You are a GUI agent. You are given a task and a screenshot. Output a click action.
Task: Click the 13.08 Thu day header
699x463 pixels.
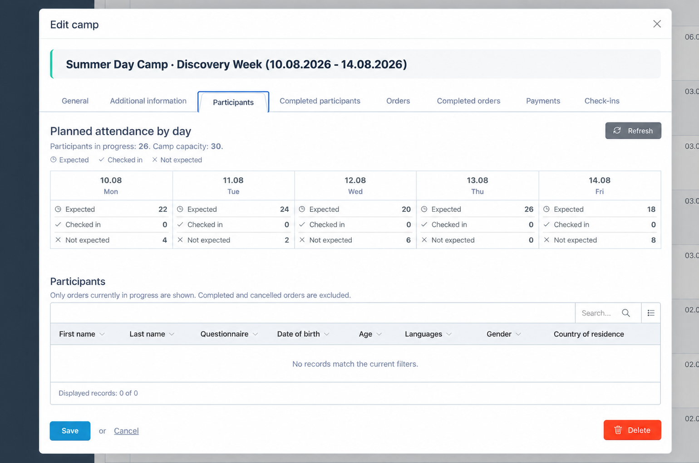pos(477,185)
